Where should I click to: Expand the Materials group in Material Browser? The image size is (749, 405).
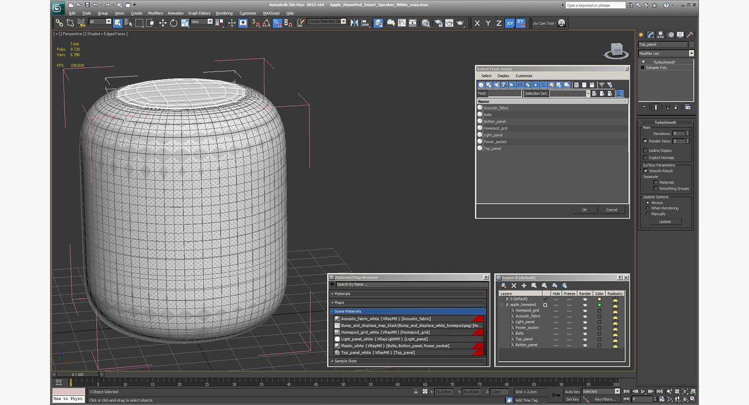pyautogui.click(x=408, y=294)
